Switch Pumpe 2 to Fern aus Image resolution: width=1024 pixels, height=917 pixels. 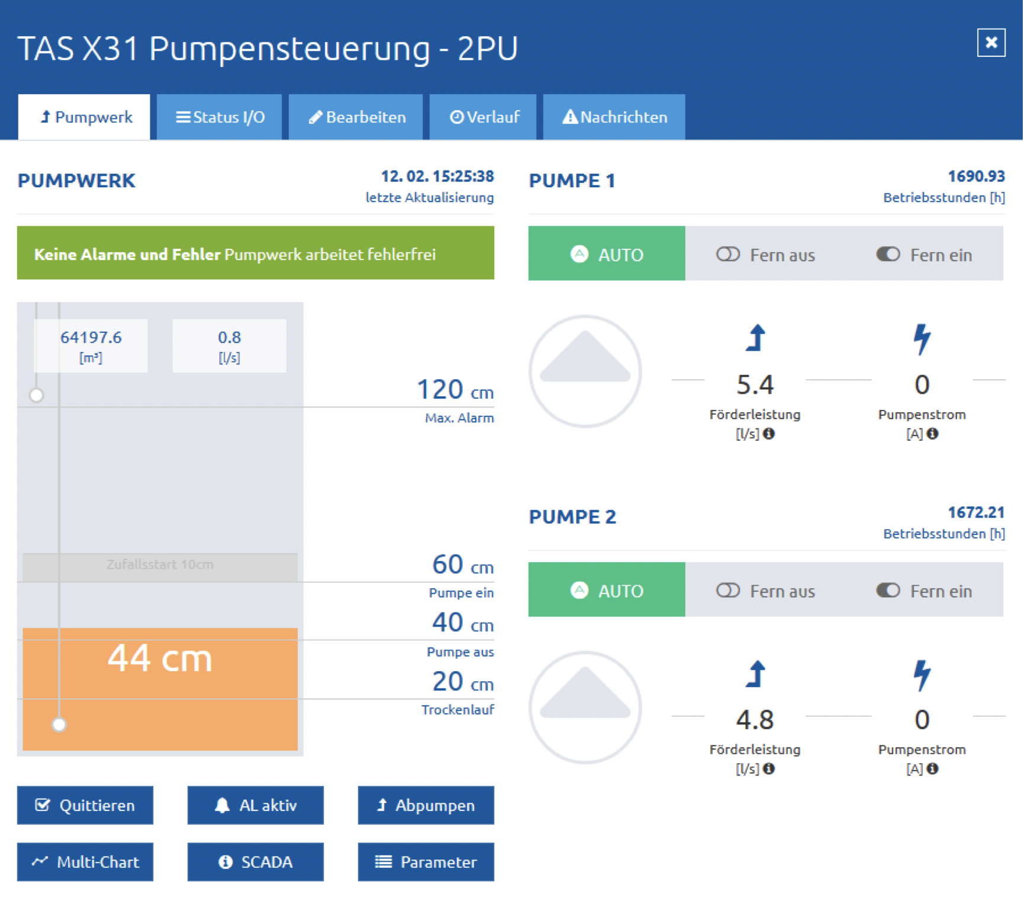[765, 591]
